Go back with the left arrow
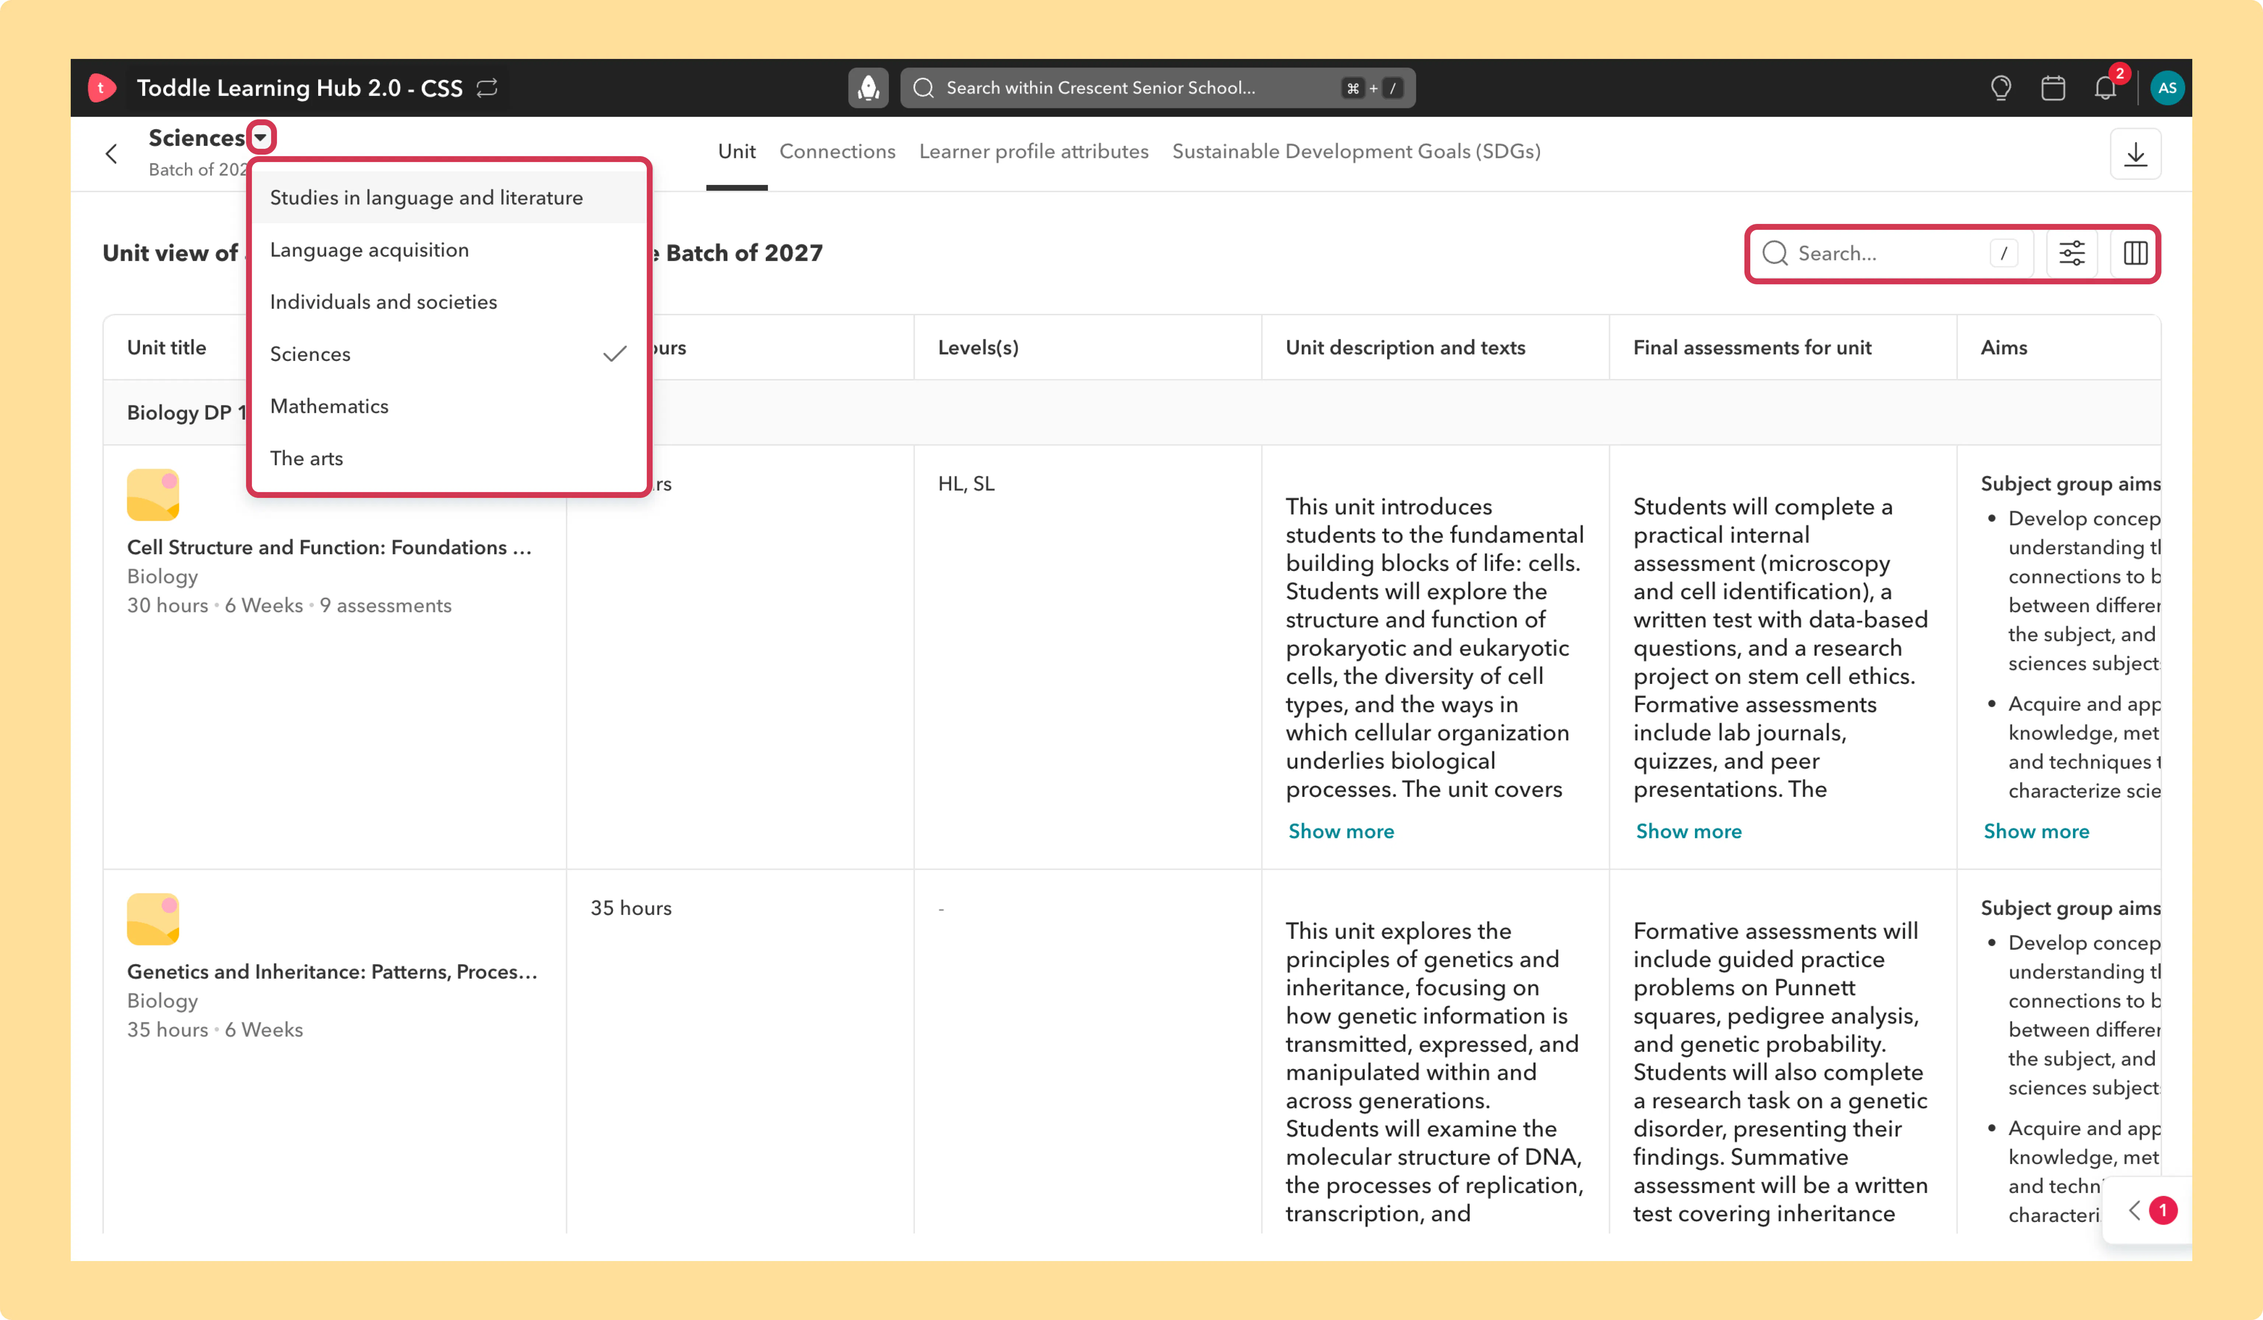Viewport: 2263px width, 1320px height. [111, 154]
